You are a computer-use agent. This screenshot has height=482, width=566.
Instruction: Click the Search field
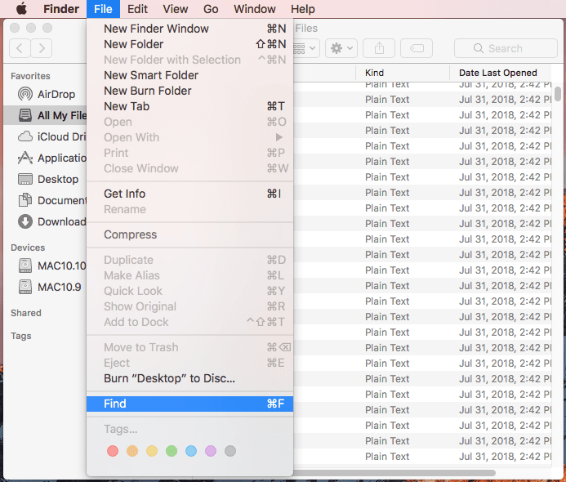506,48
